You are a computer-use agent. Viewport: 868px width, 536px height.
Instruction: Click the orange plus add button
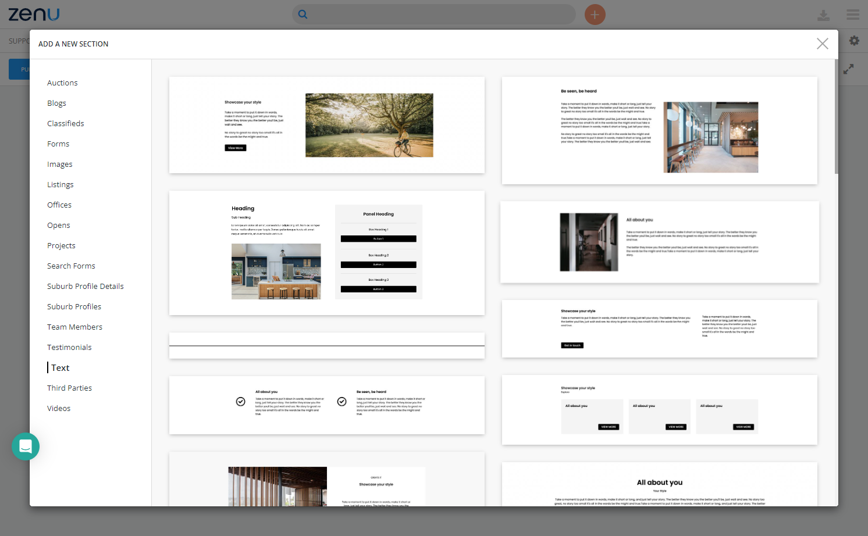pos(595,15)
